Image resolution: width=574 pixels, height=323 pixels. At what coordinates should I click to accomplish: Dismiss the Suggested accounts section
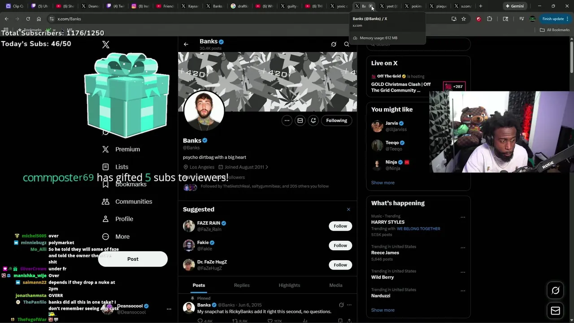click(348, 210)
